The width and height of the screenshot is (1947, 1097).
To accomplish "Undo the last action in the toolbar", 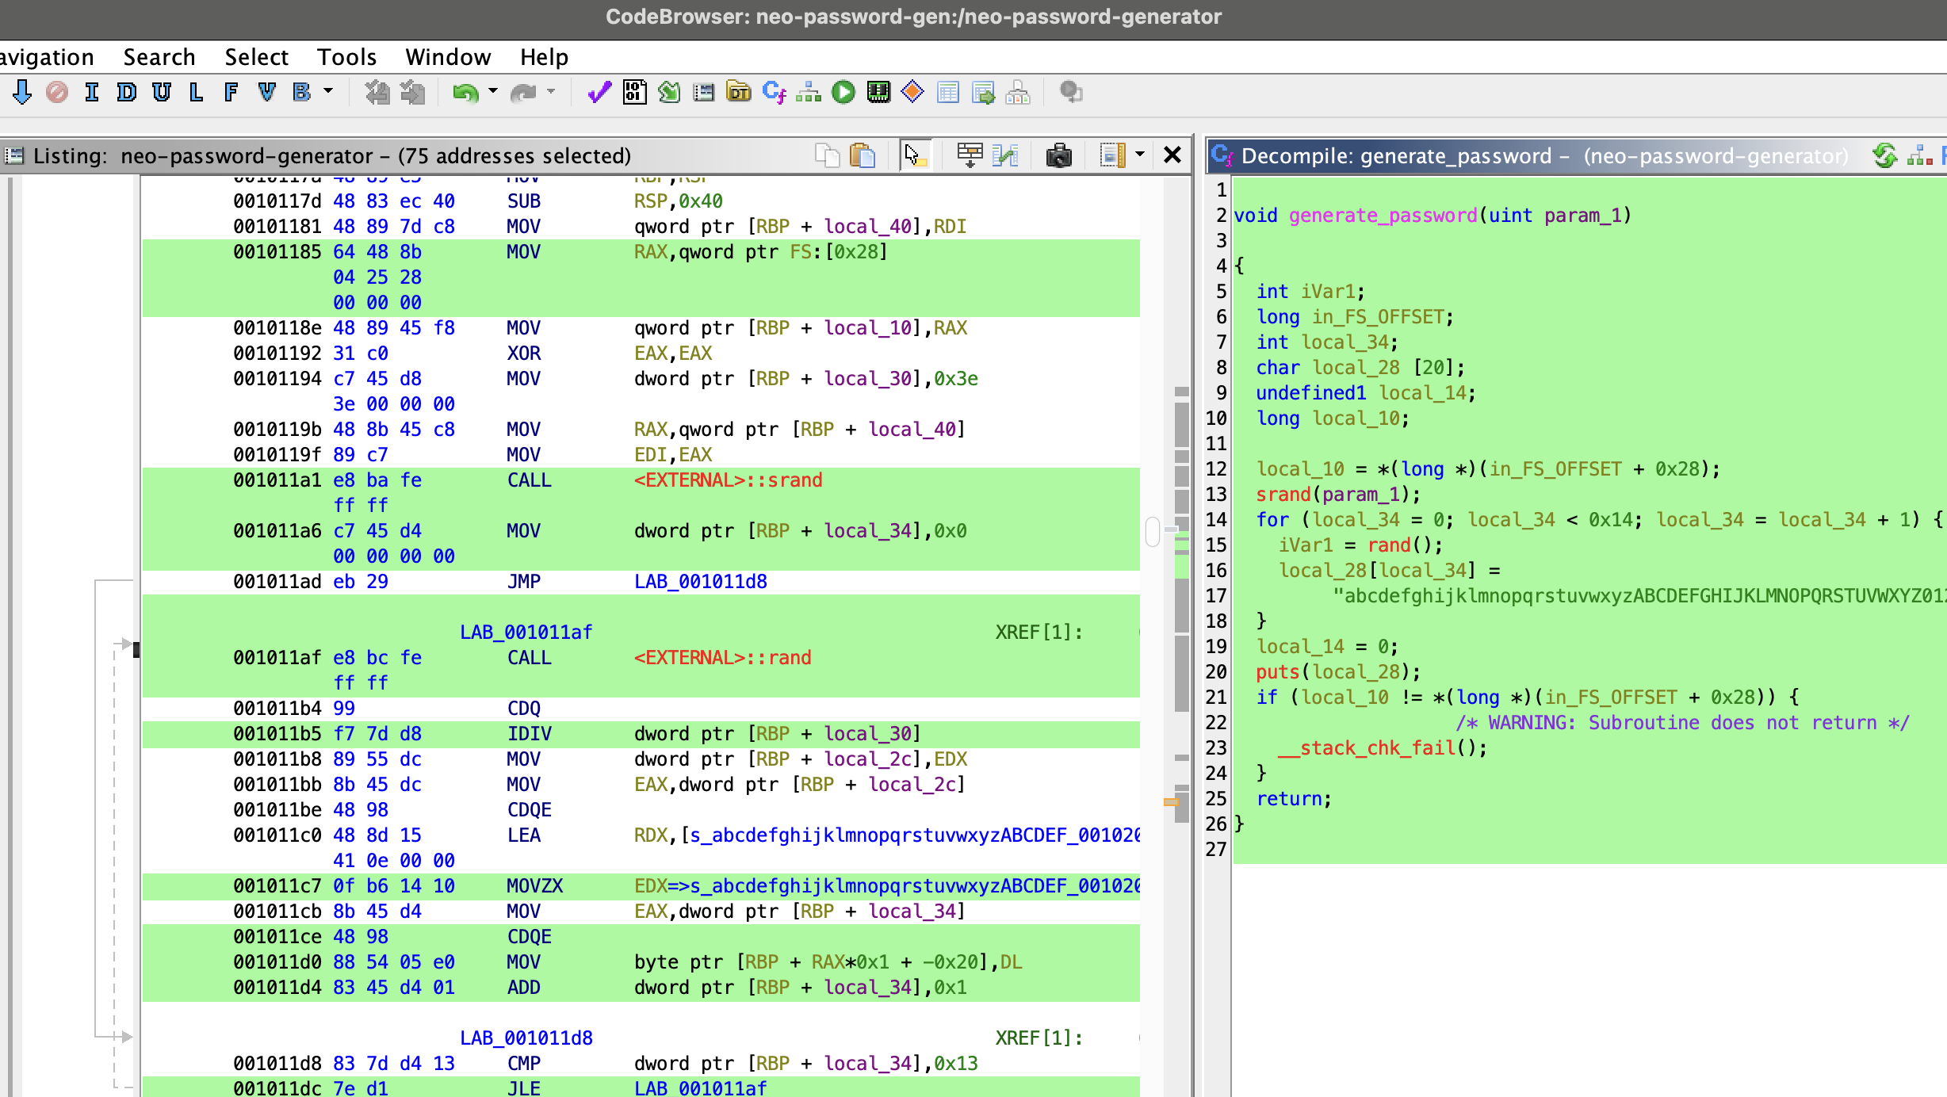I will click(464, 92).
